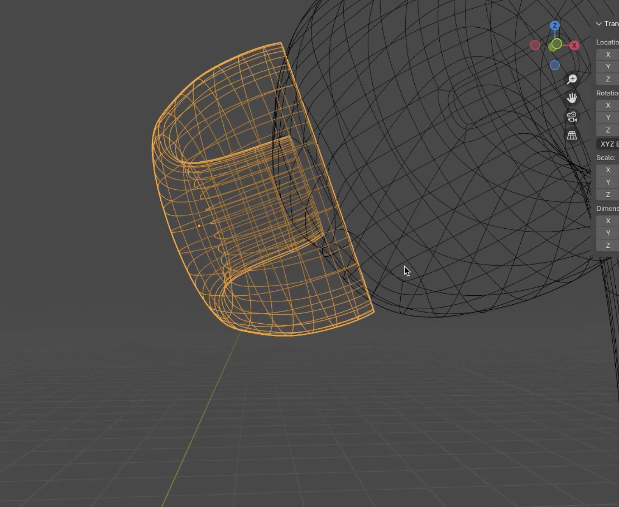
Task: Collapse the Transform panel chevron
Action: click(x=599, y=24)
